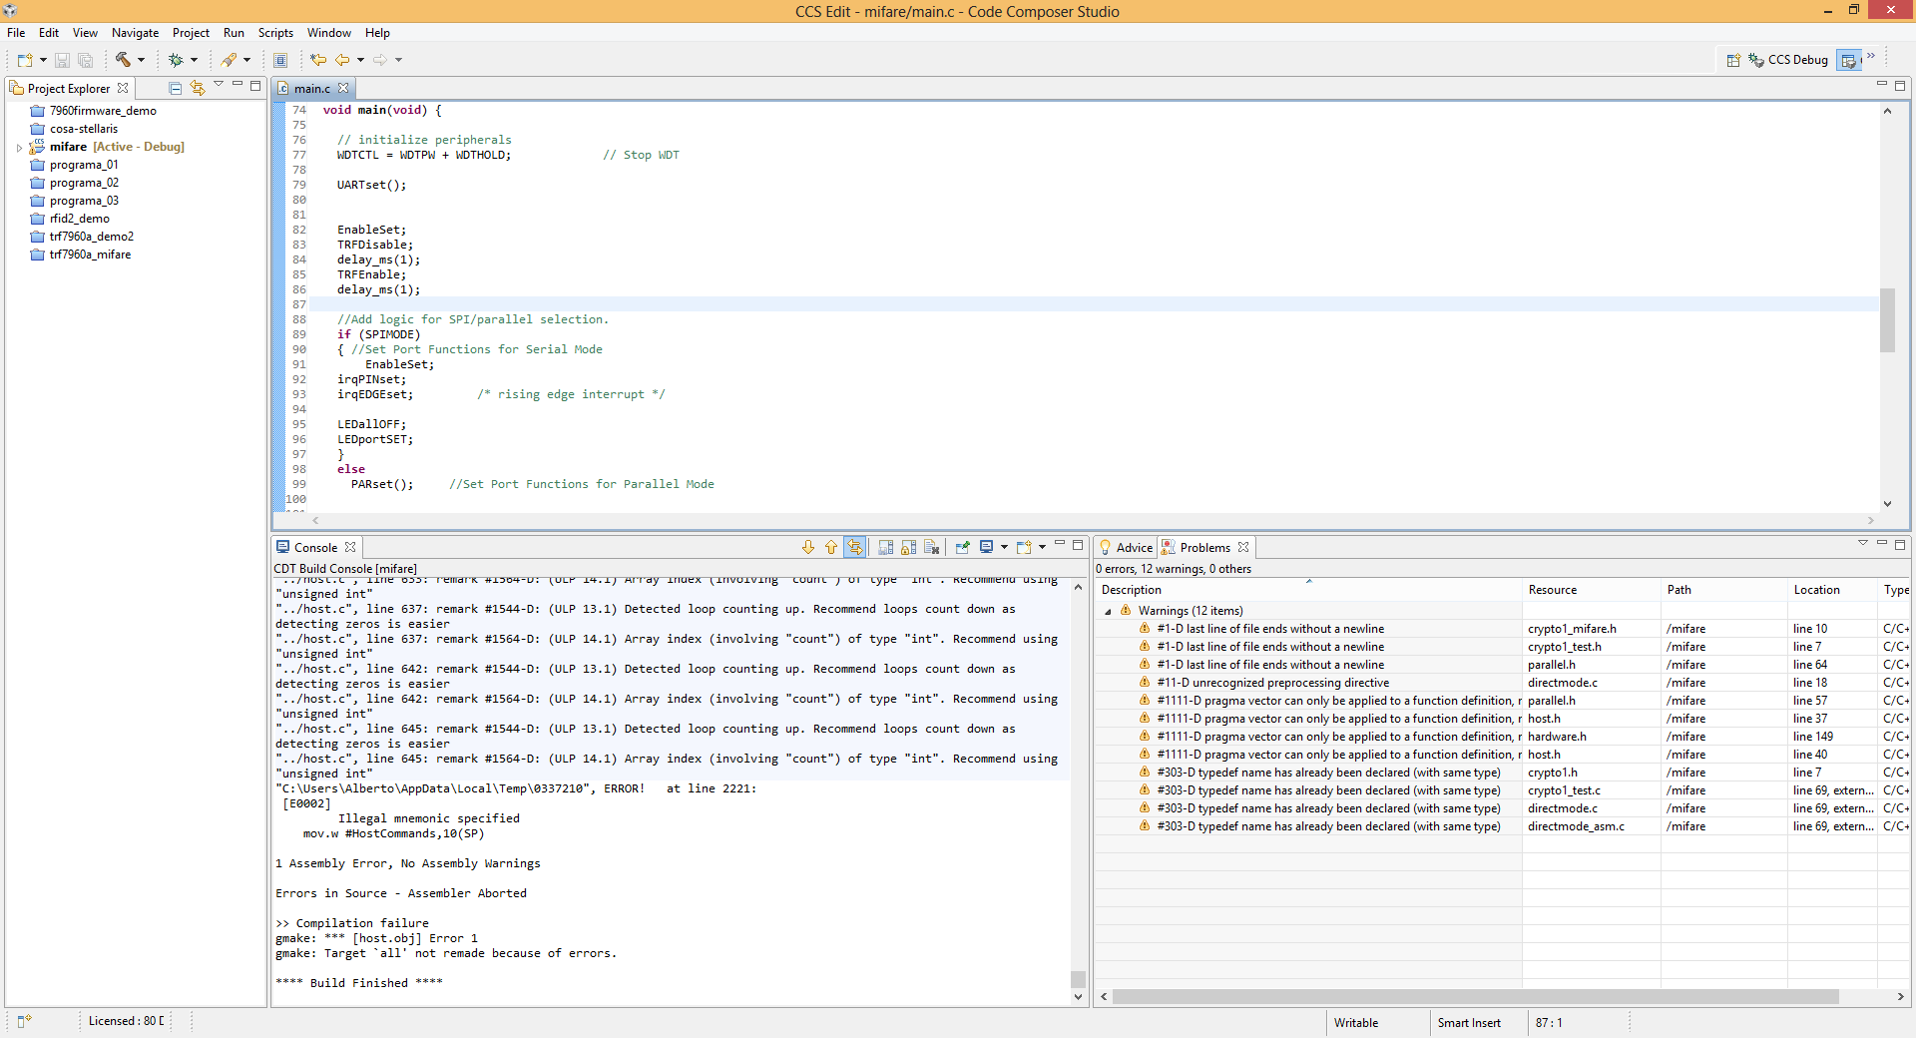Collapse the Warnings (12 items) group
Image resolution: width=1916 pixels, height=1038 pixels.
click(1108, 611)
